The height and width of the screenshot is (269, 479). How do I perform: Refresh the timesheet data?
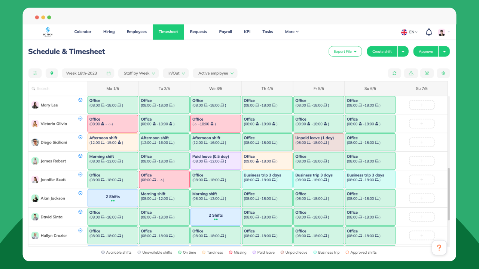click(394, 73)
